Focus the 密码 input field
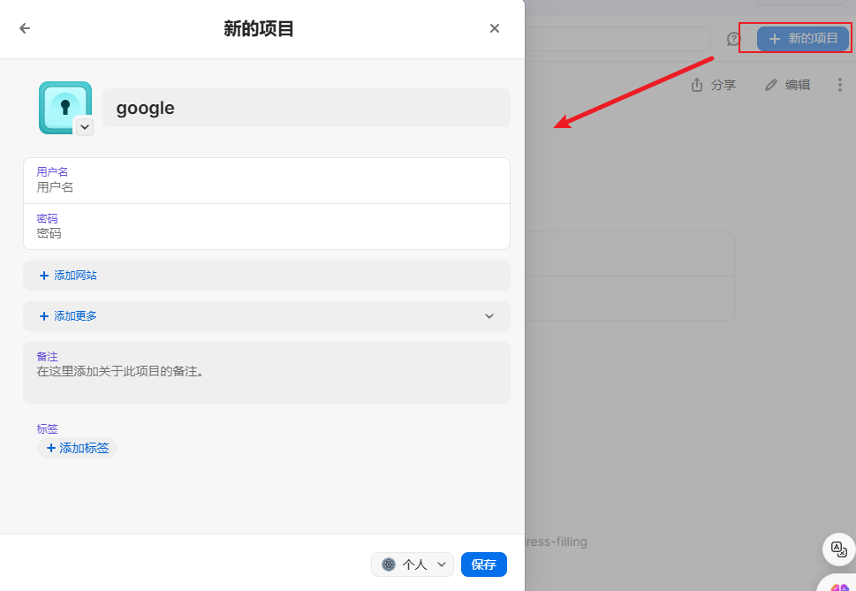856x591 pixels. [x=266, y=233]
